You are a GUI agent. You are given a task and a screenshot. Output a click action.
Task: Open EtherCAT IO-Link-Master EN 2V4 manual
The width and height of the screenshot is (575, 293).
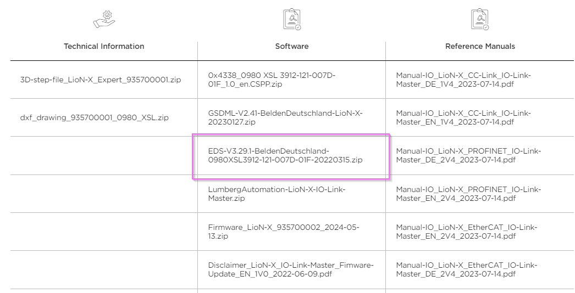tap(467, 232)
